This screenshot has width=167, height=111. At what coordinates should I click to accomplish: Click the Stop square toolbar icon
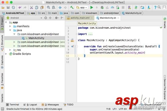(123, 8)
